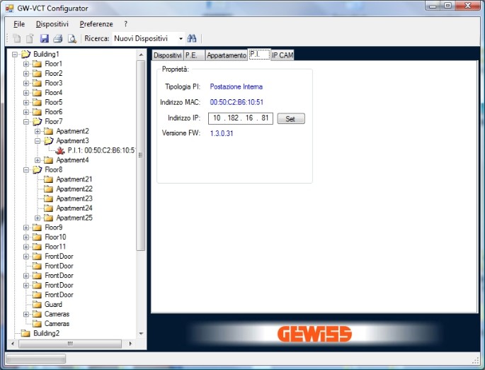The height and width of the screenshot is (370, 485).
Task: Select the P.I.1: 00:50:C2:B6:10:5 tree item
Action: pyautogui.click(x=101, y=150)
